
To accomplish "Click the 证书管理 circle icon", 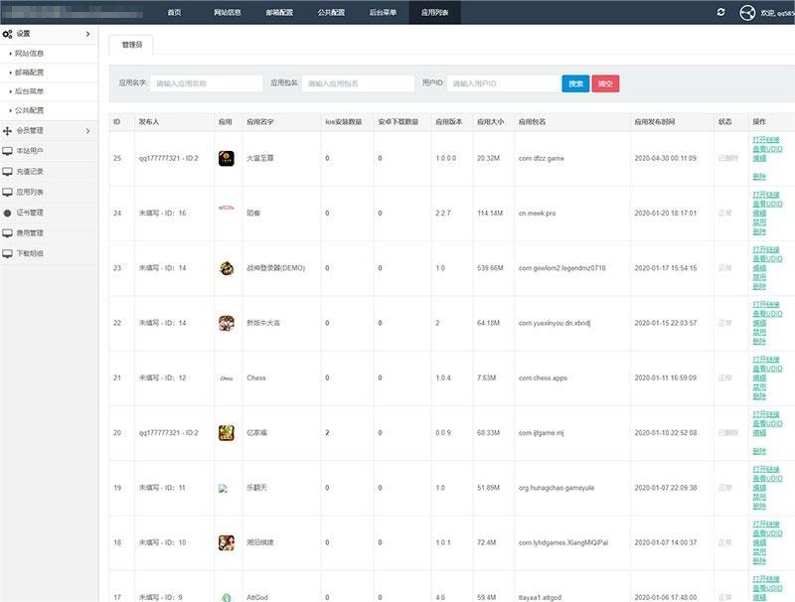I will point(8,213).
